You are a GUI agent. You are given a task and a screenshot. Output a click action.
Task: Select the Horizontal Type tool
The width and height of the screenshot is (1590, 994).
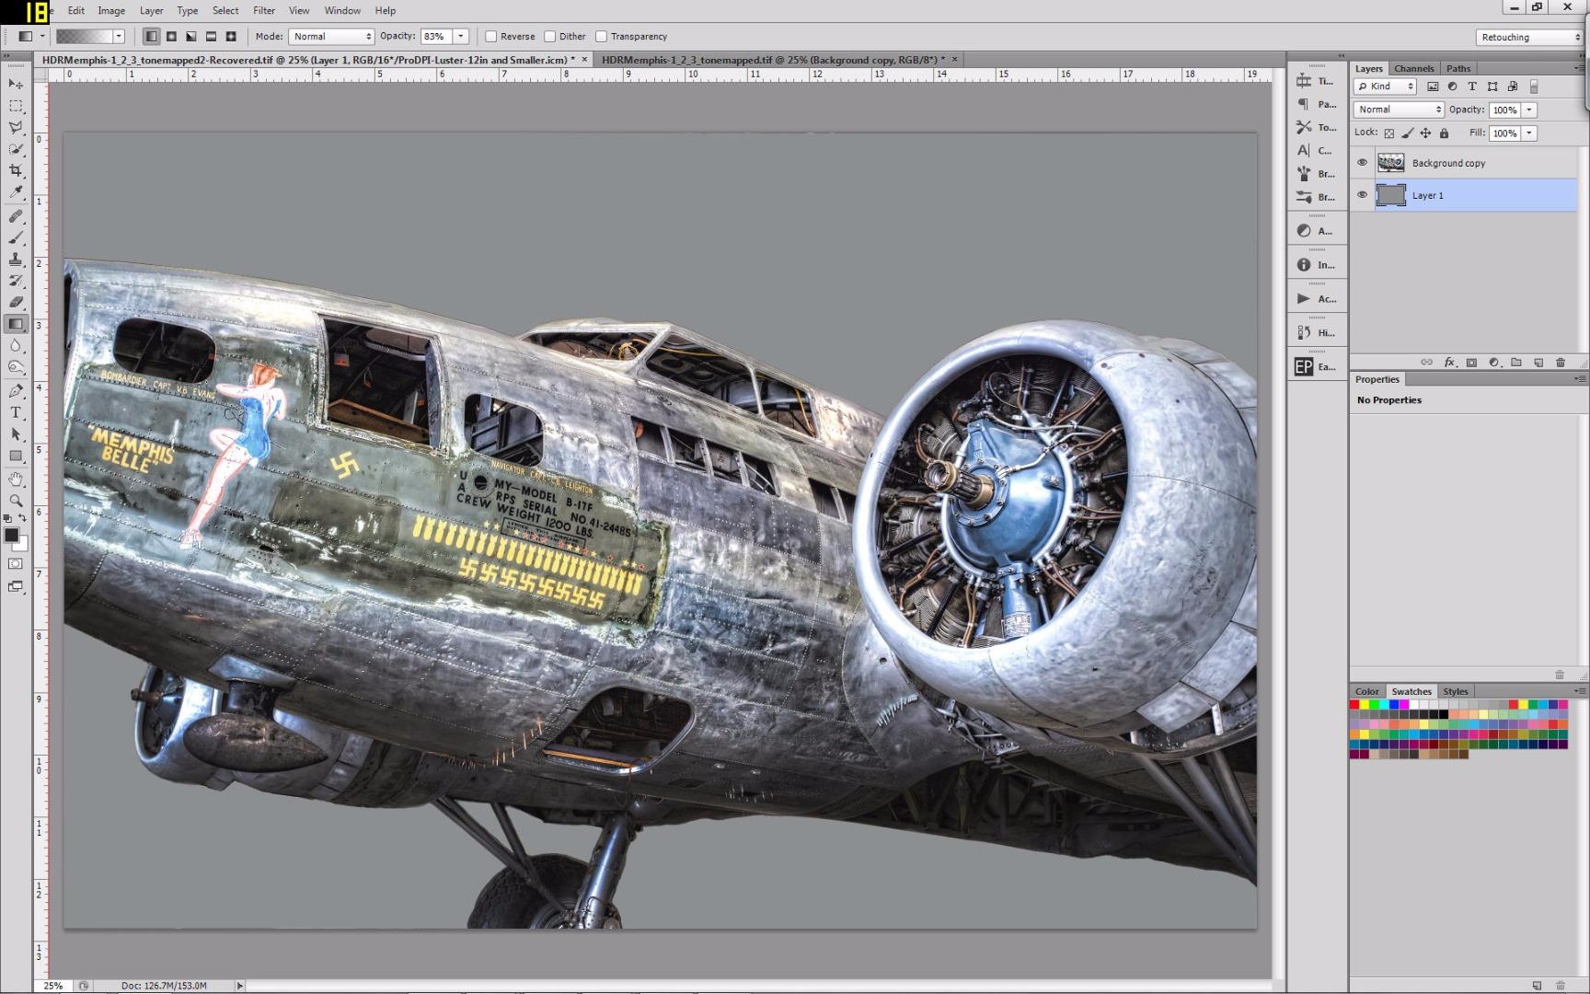tap(16, 412)
